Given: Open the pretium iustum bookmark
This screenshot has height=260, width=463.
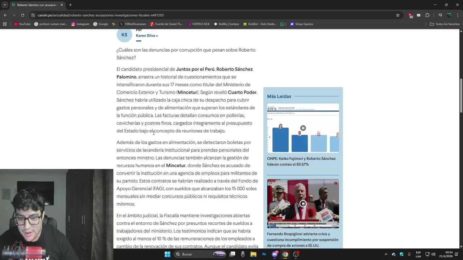Looking at the screenshot, I should click(x=51, y=24).
